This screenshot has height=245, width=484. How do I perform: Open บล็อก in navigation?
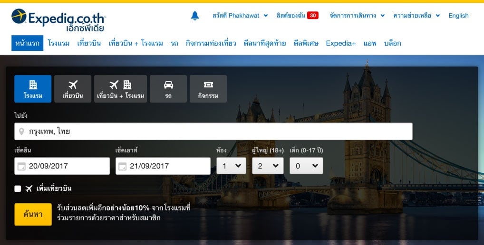pos(392,43)
